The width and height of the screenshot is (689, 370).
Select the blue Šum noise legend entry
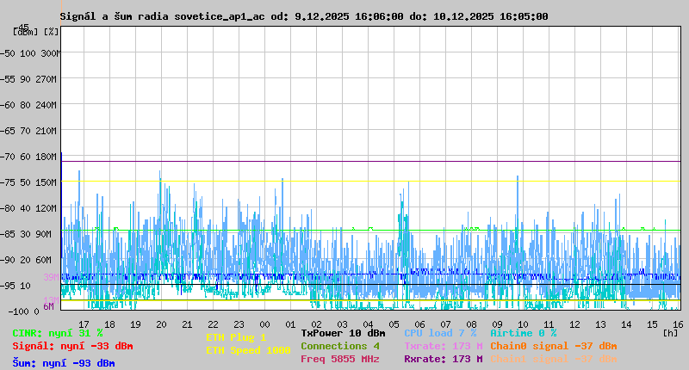coord(63,363)
